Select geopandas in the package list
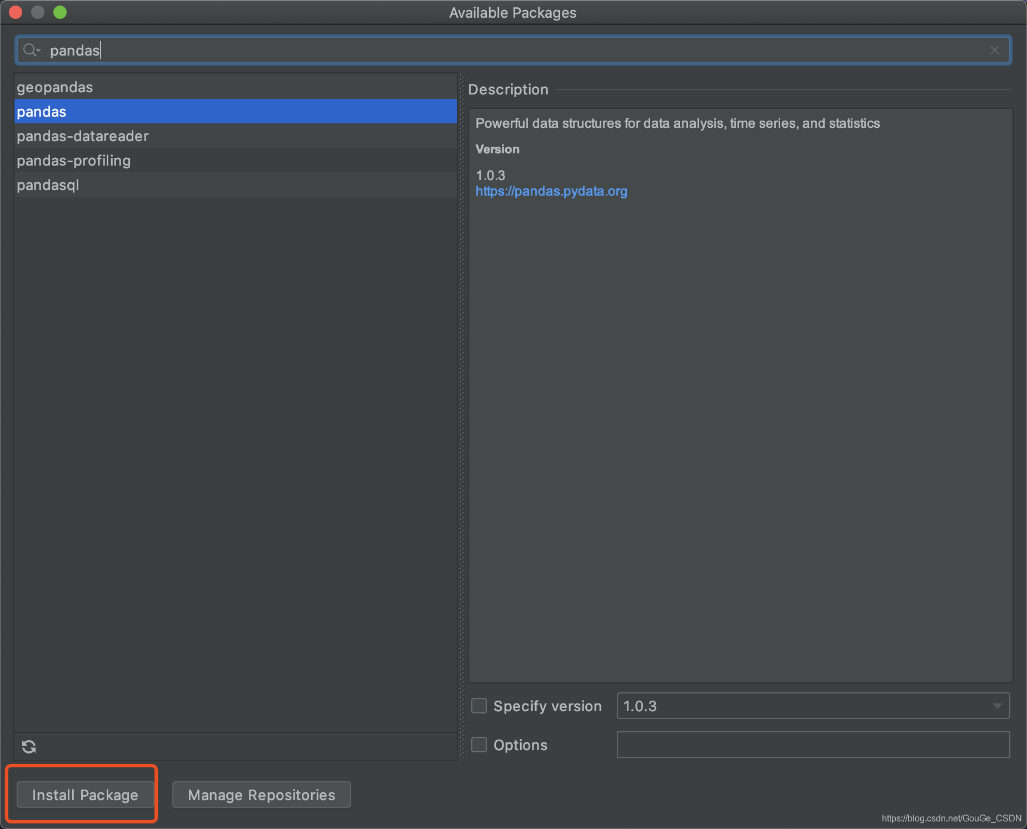 pos(235,87)
